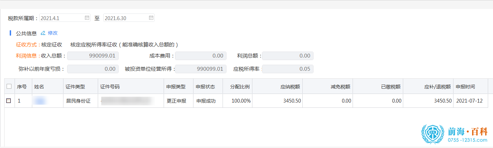Click the 利润总额 field
493x148 pixels.
point(288,56)
